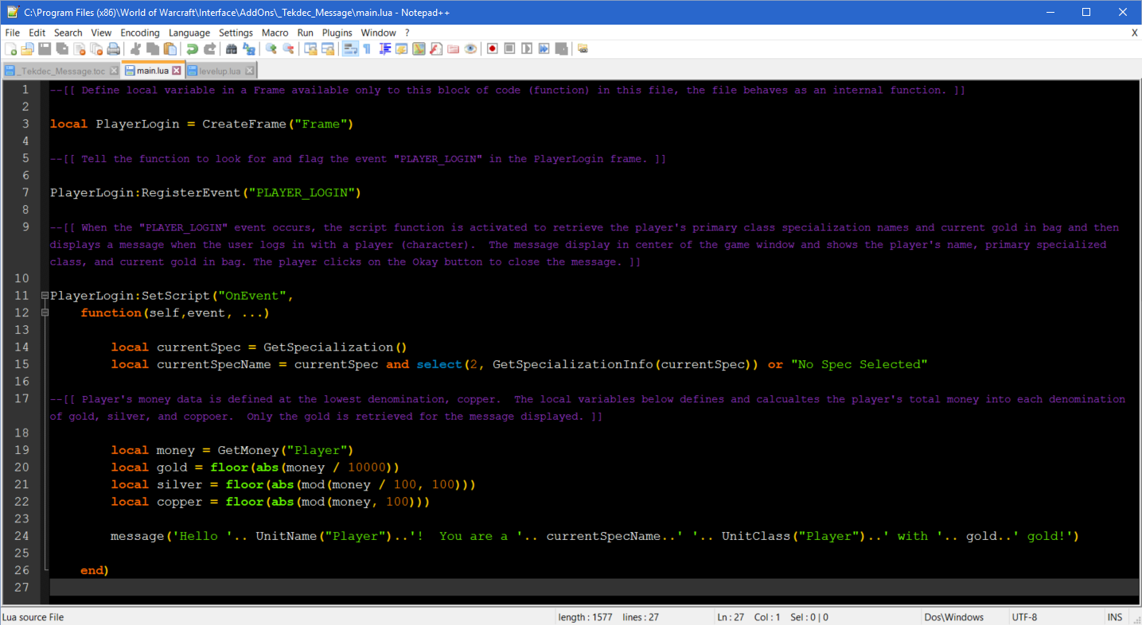Click the Print toolbar icon

113,49
